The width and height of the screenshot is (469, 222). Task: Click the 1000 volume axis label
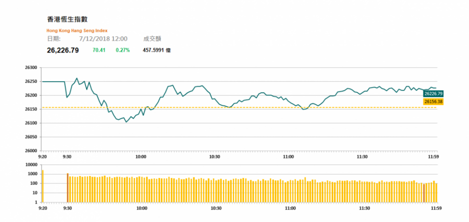tap(32, 174)
